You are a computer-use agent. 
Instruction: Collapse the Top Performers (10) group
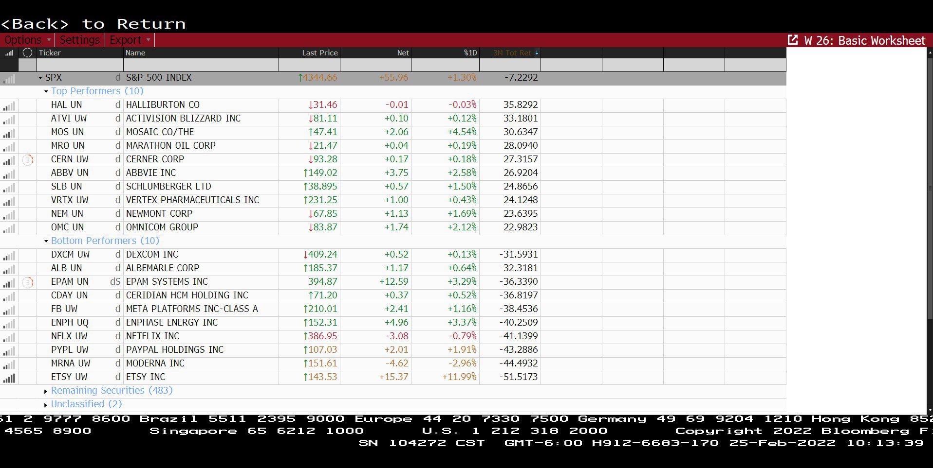[x=46, y=91]
